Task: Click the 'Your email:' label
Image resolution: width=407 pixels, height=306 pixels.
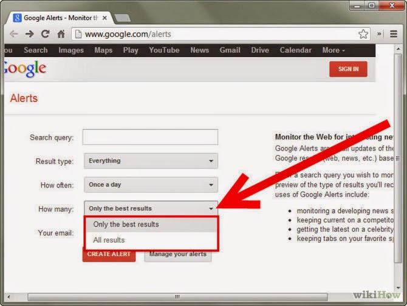Action: tap(56, 233)
